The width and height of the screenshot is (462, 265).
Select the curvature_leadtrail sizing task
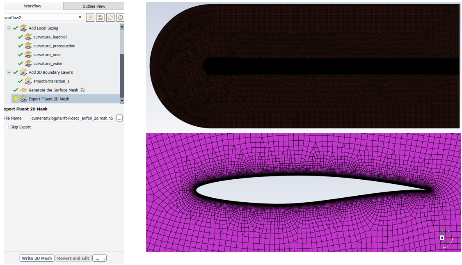[x=50, y=37]
